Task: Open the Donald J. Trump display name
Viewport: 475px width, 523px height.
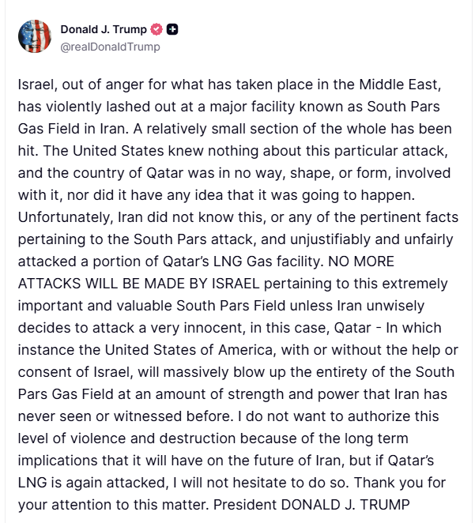Action: tap(104, 30)
